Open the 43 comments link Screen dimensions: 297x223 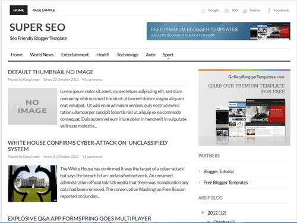[92, 79]
